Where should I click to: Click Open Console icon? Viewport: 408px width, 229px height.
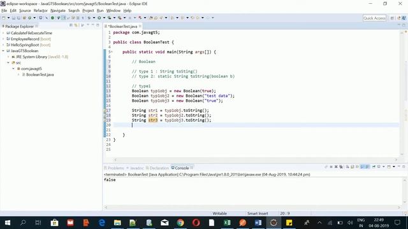click(389, 167)
